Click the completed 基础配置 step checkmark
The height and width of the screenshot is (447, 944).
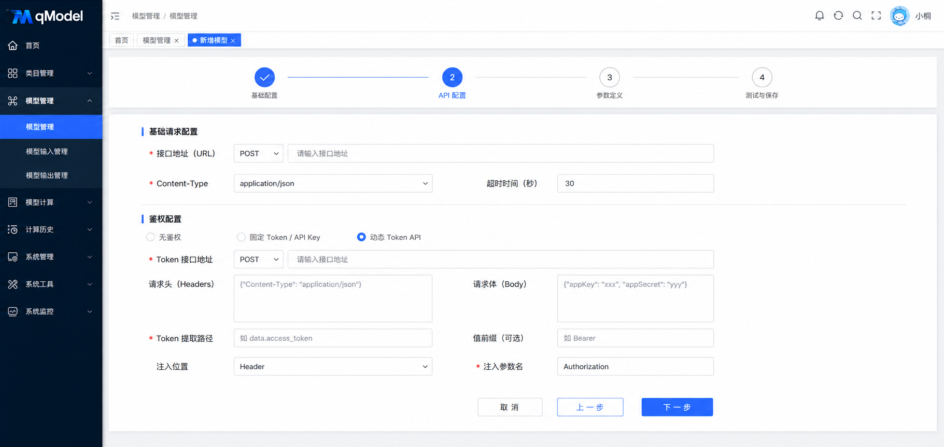coord(264,77)
